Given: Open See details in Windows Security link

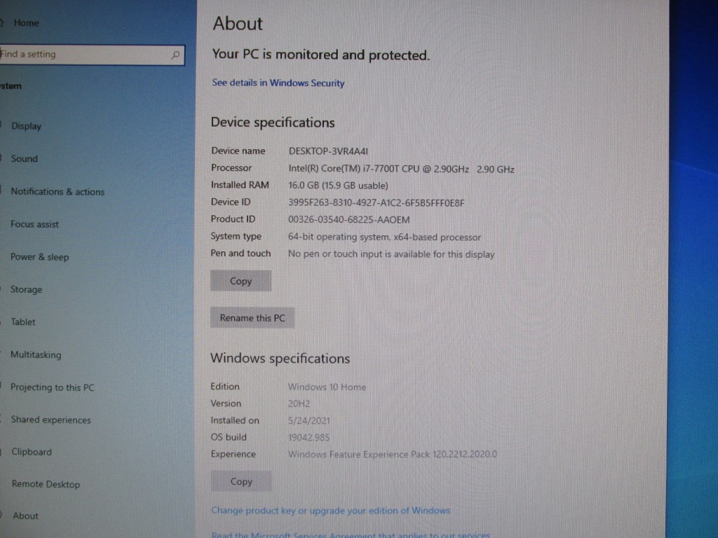Looking at the screenshot, I should [x=278, y=83].
